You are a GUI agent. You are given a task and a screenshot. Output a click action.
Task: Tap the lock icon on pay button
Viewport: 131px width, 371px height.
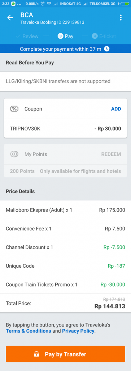(x=36, y=354)
